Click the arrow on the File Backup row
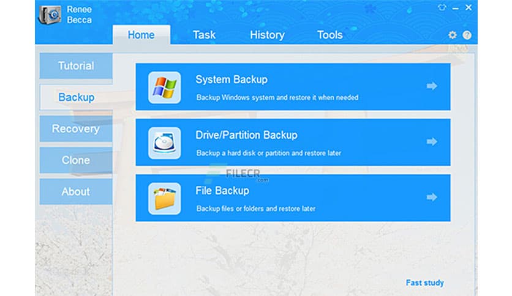Screen dimensions: 512x296 tap(432, 197)
